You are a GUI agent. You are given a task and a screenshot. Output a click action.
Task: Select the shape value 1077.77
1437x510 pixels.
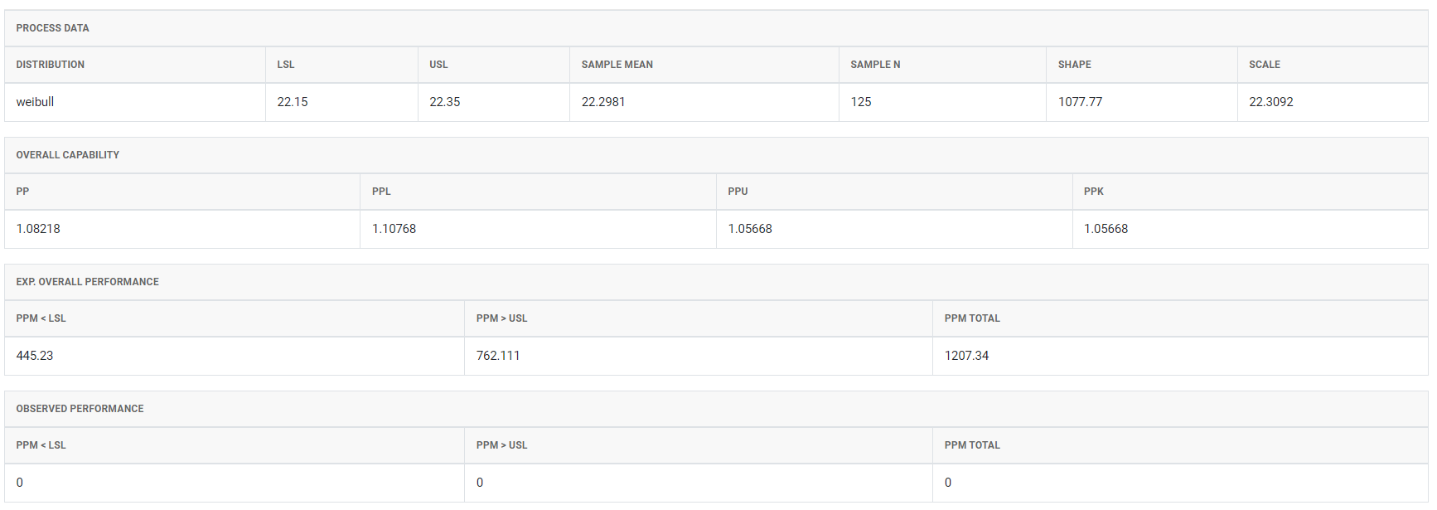coord(1080,102)
